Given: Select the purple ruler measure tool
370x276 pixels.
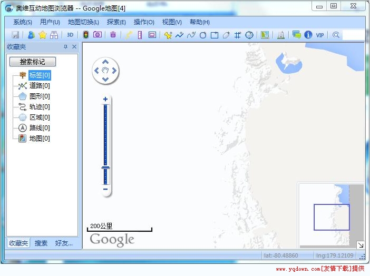Looking at the screenshot, I should point(140,35).
